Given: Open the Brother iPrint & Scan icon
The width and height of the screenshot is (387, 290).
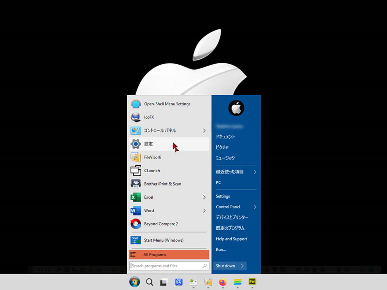Looking at the screenshot, I should click(x=136, y=184).
